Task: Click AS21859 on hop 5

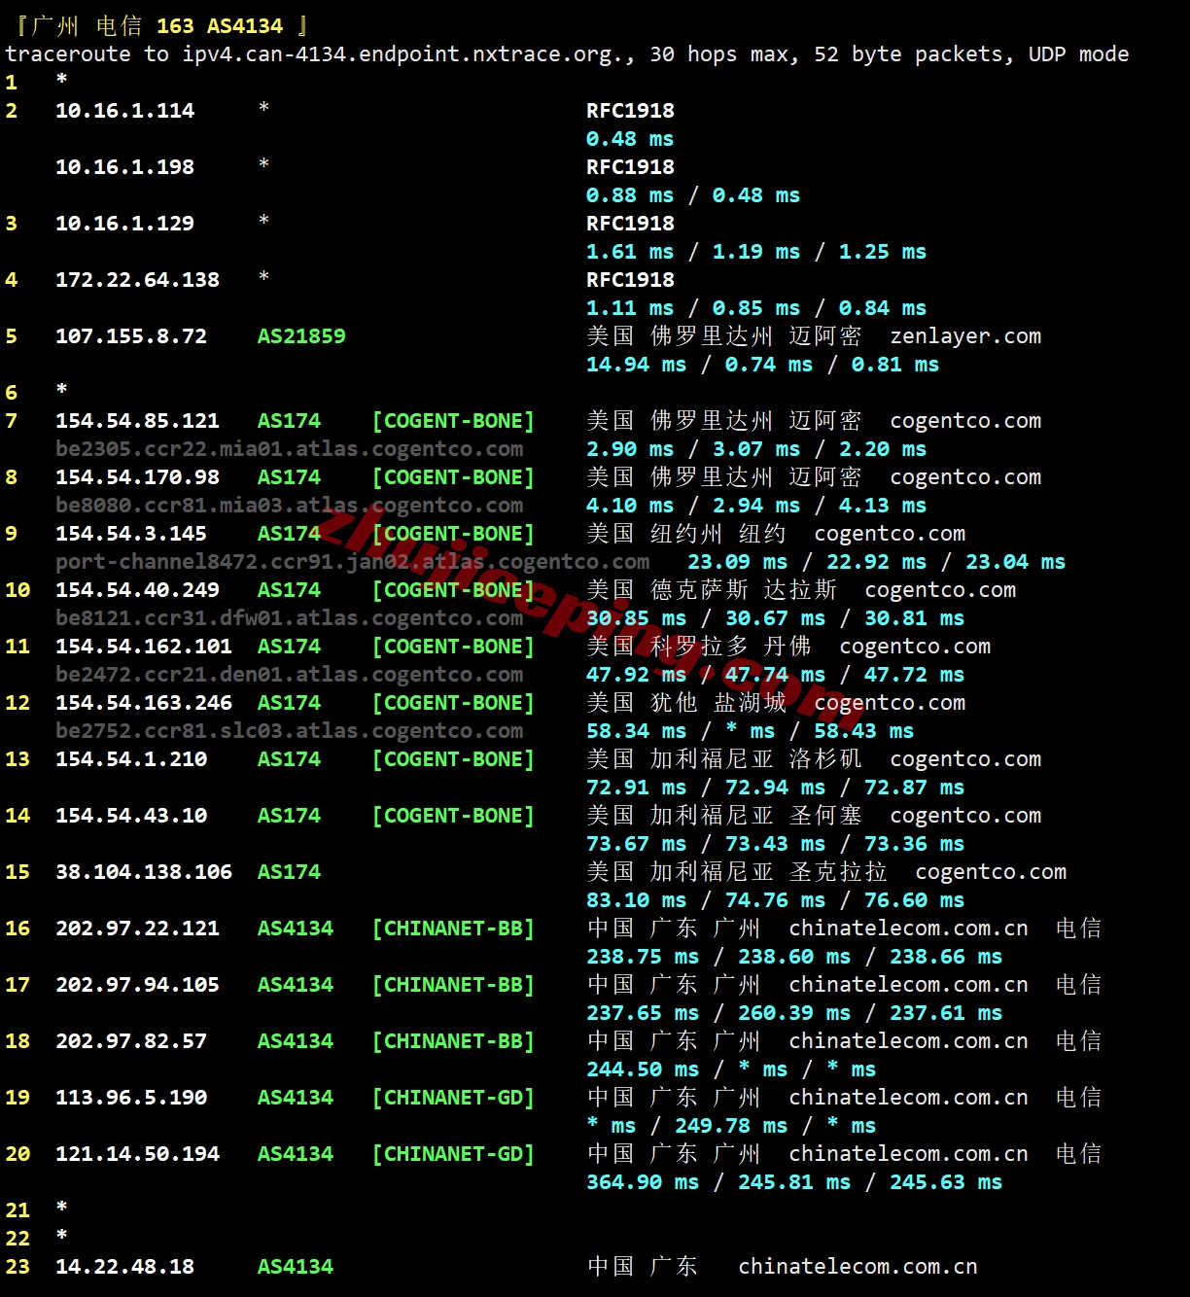Action: [x=301, y=336]
